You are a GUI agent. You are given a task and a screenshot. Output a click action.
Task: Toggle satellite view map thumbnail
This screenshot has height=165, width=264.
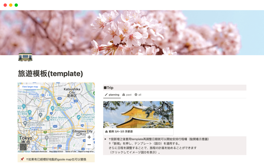pyautogui.click(x=23, y=147)
